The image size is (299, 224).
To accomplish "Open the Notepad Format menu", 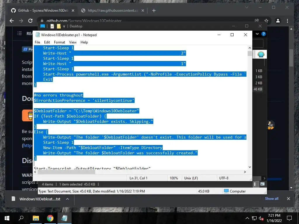I will point(60,42).
